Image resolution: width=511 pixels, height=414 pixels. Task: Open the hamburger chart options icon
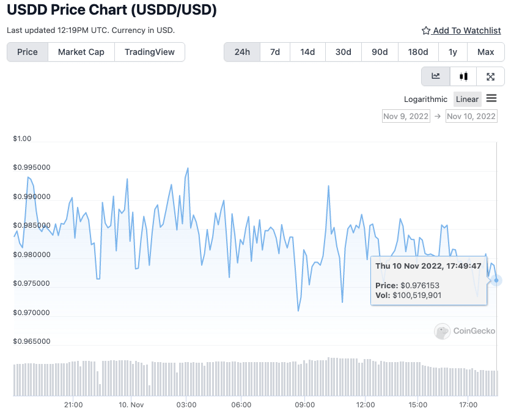click(492, 98)
